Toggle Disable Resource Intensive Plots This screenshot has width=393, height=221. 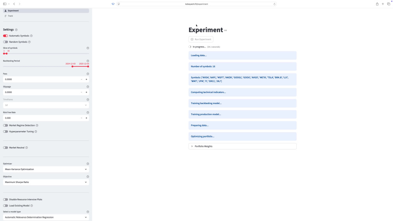pyautogui.click(x=6, y=199)
